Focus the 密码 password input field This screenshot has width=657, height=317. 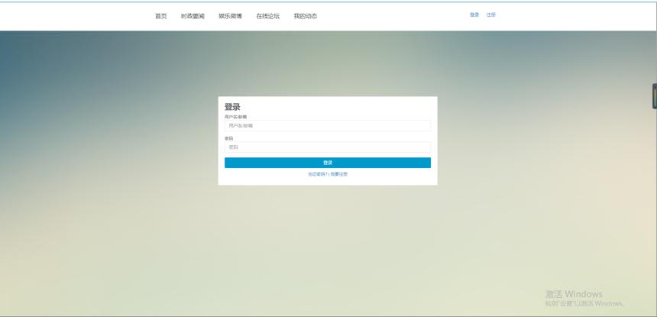point(328,147)
